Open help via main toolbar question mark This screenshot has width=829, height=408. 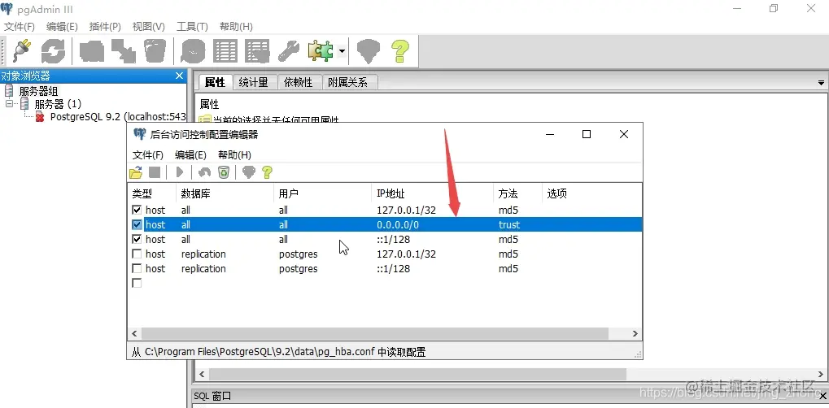click(400, 51)
